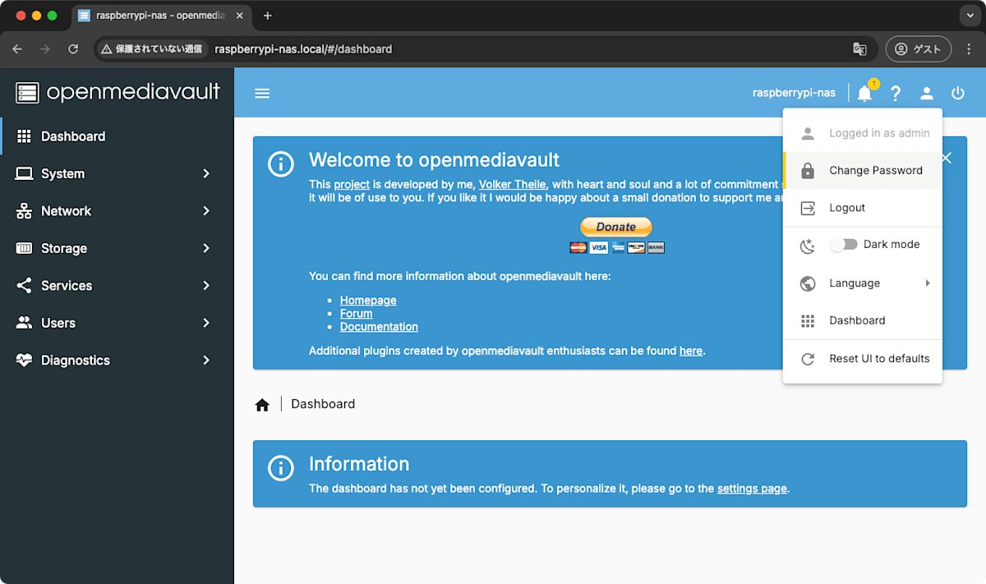Click the moon icon for Dark mode
Viewport: 986px width, 584px height.
(x=808, y=246)
